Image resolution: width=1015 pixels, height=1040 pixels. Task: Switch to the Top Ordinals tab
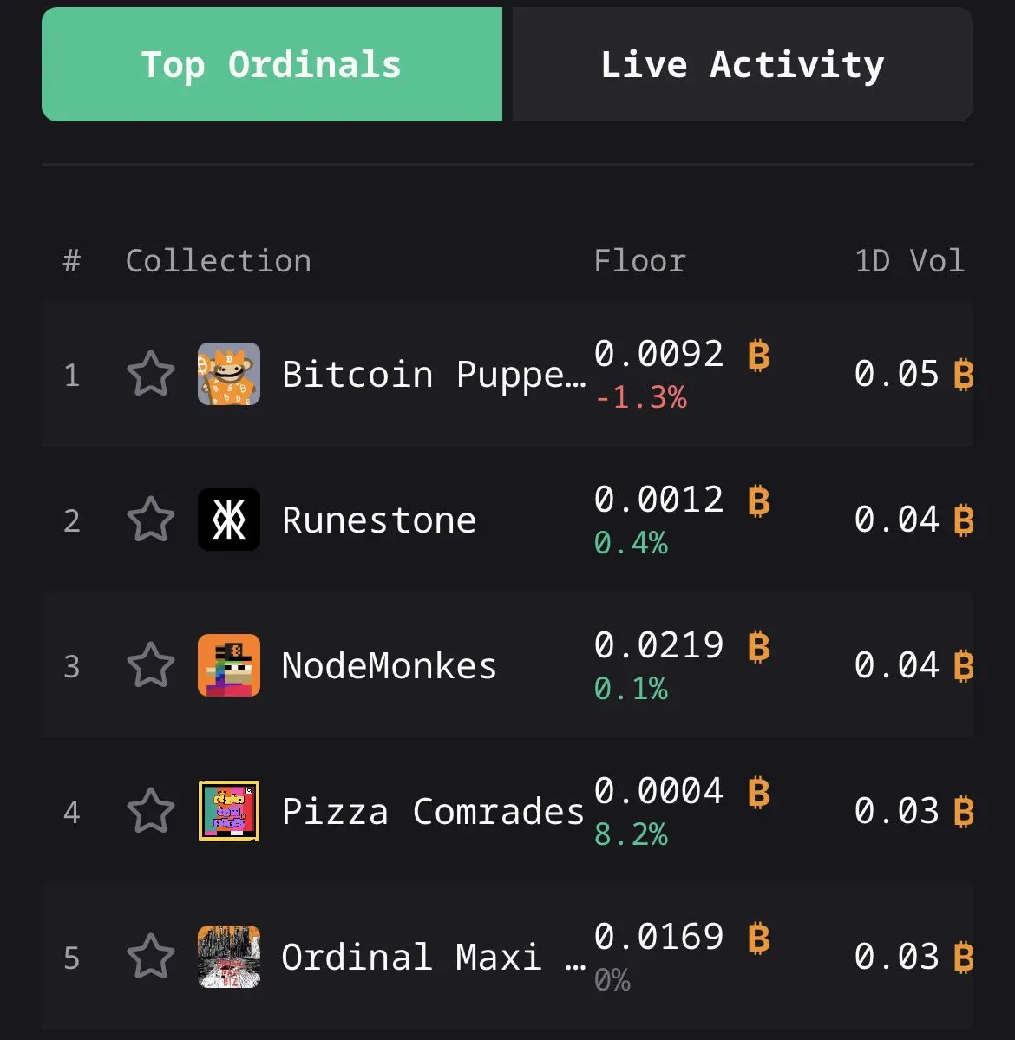coord(272,64)
